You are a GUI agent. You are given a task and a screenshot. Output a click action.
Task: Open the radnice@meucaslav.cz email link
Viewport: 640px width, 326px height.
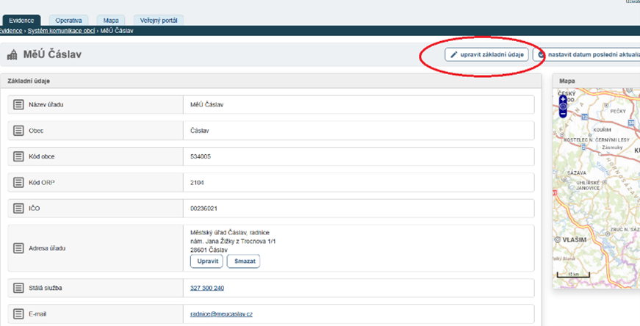point(221,314)
